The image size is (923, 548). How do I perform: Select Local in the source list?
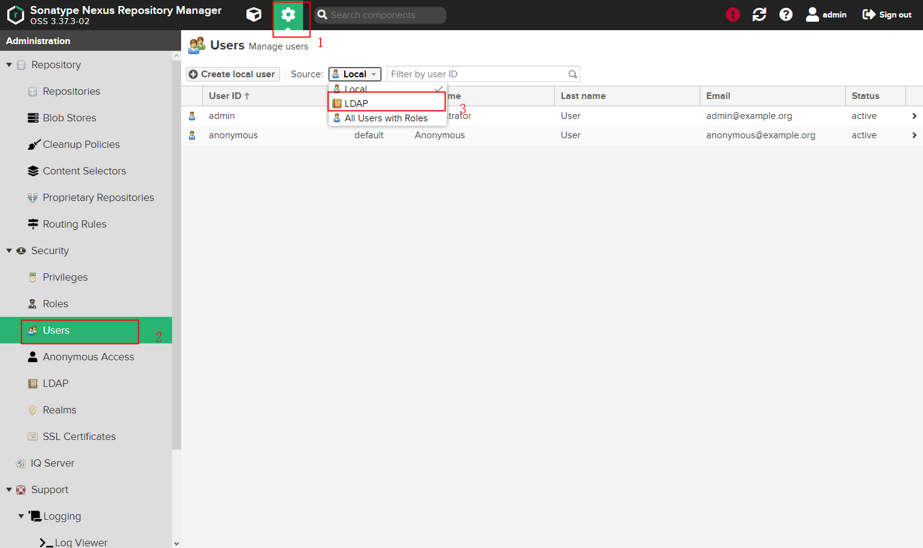(388, 89)
